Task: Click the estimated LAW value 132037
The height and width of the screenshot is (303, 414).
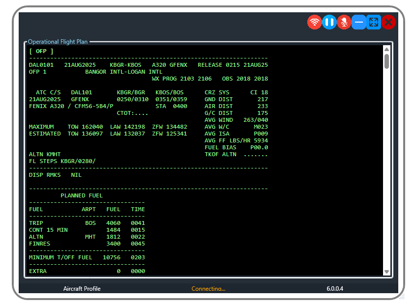Action: point(134,134)
